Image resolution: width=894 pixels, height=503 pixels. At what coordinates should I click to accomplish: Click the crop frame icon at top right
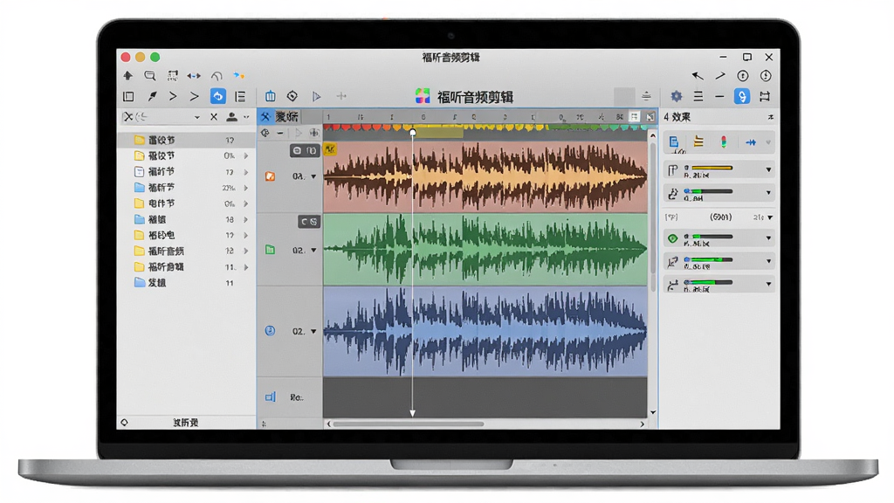(x=765, y=96)
